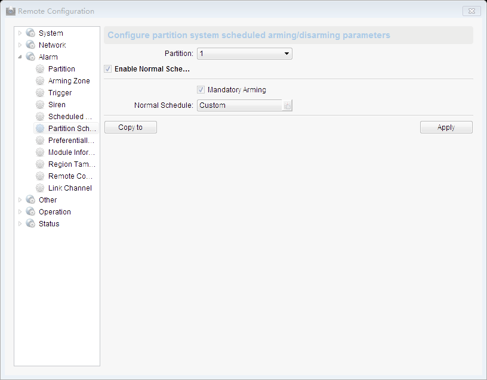Viewport: 487px width, 380px height.
Task: Open the Remote Co... tree item
Action: pyautogui.click(x=70, y=176)
